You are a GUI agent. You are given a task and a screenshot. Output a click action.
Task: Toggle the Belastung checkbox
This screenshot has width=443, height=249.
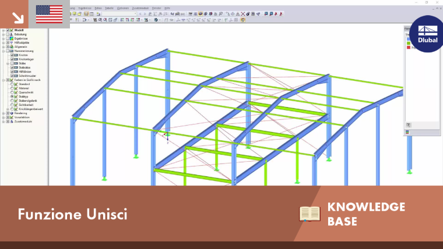8,34
